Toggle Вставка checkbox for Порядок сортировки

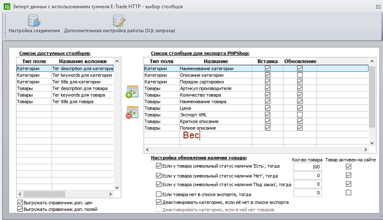click(x=267, y=82)
